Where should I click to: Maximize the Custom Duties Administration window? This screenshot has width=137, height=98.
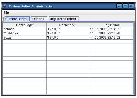tap(125, 6)
